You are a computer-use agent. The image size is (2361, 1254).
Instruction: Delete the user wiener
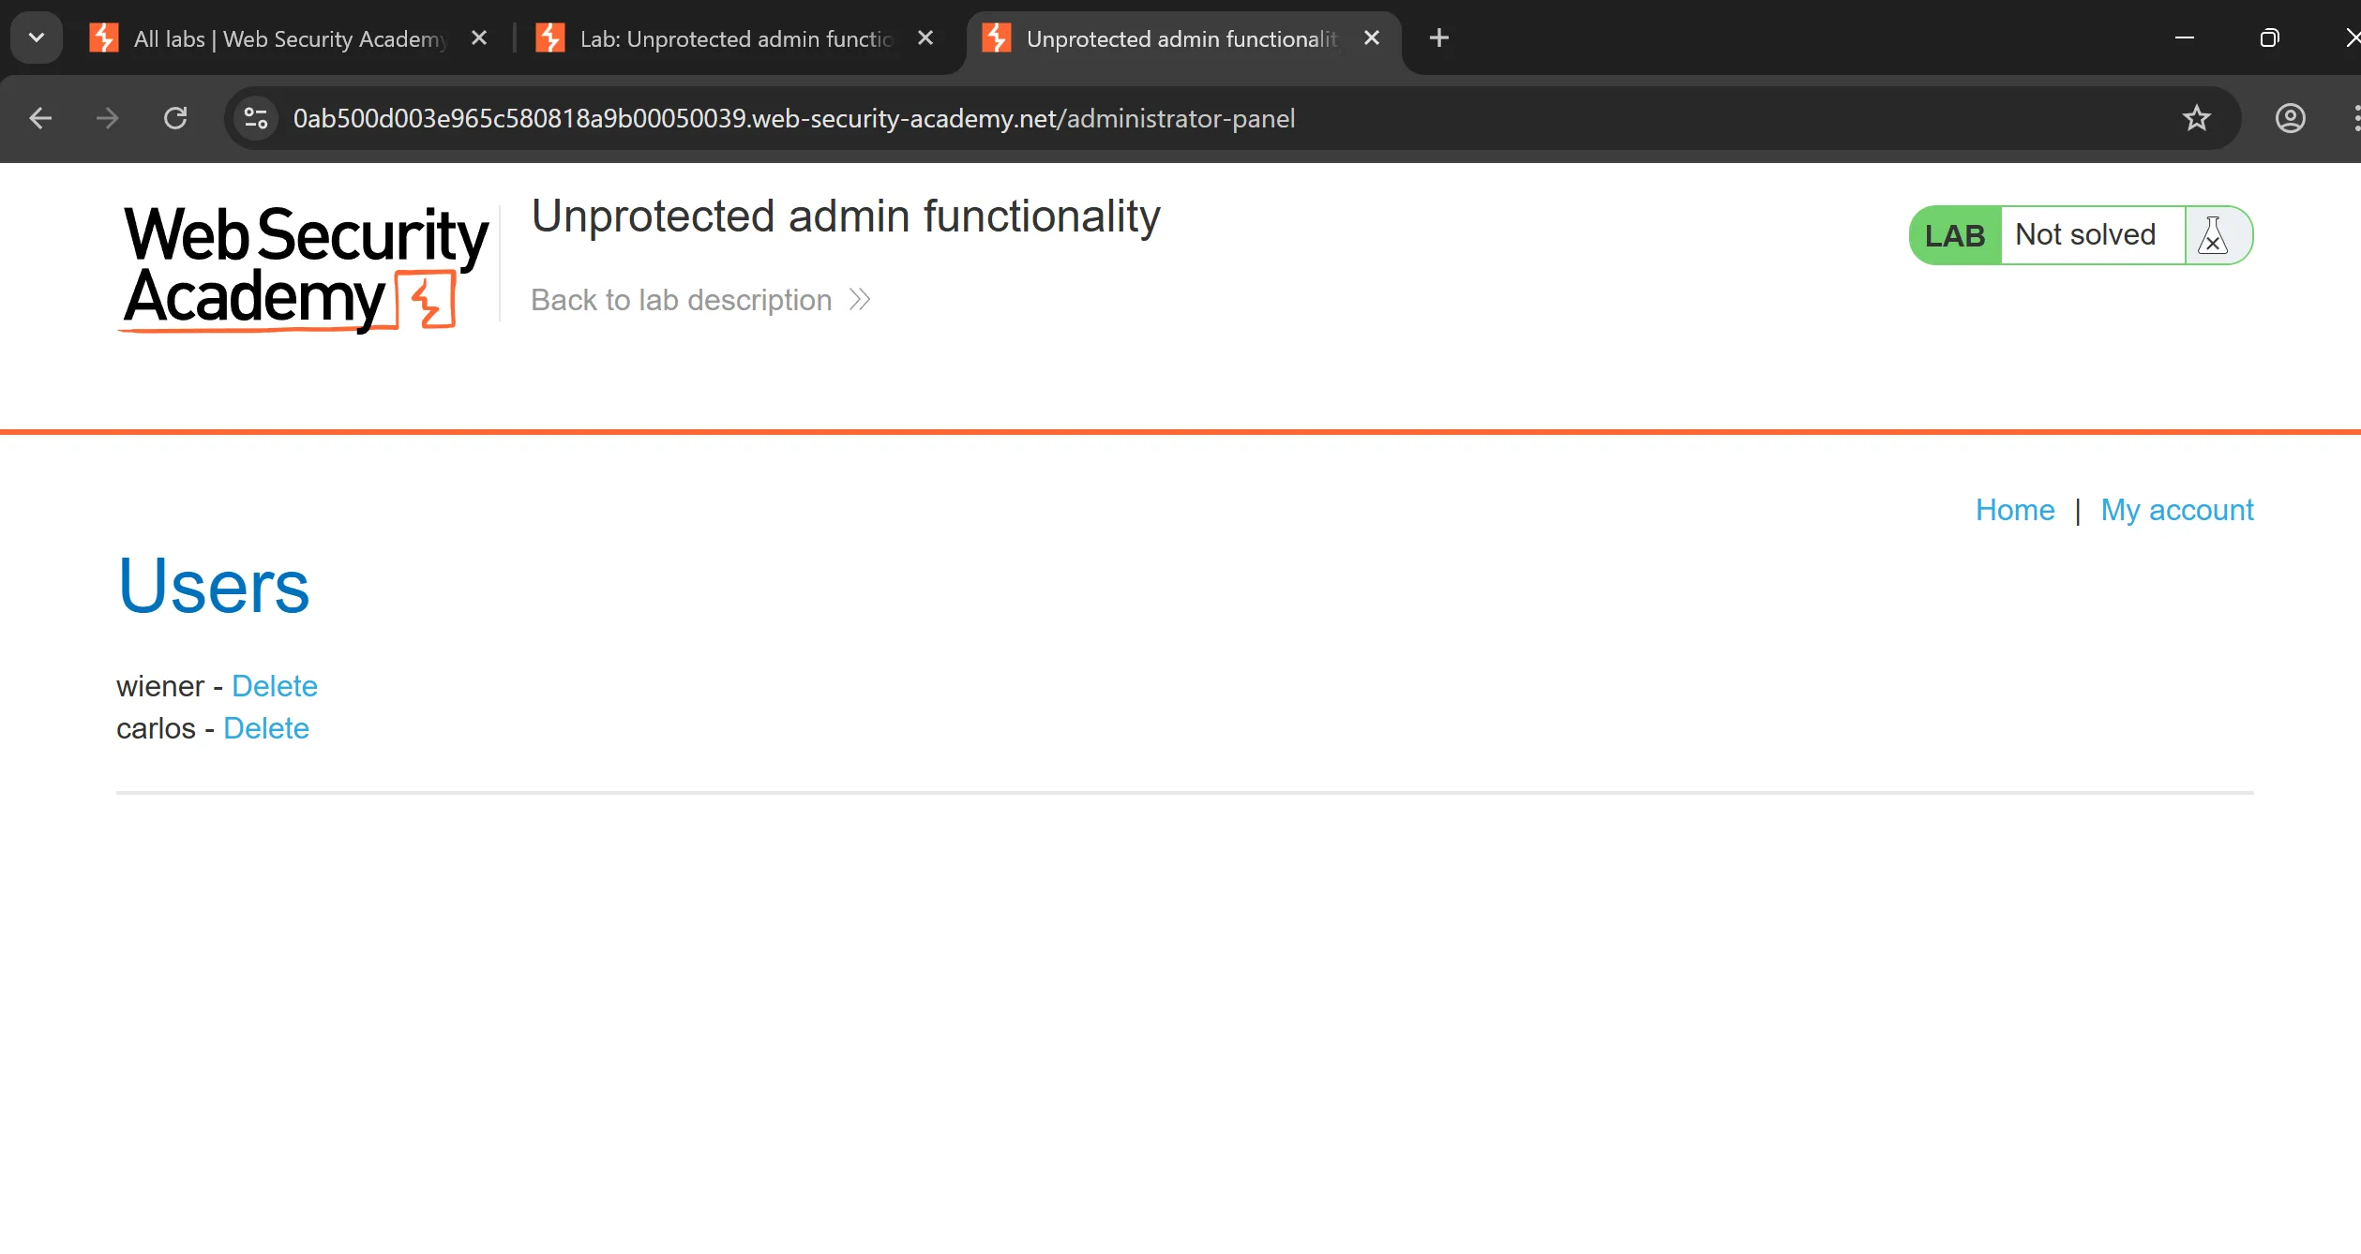[275, 686]
